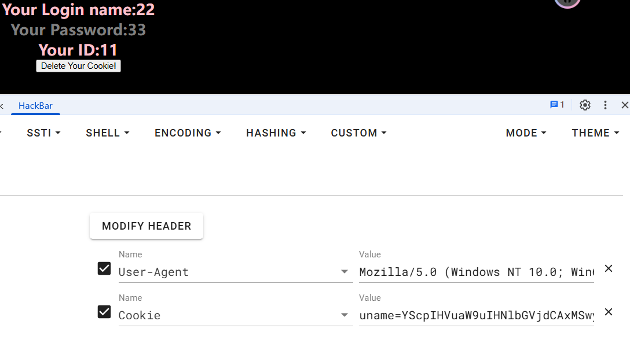Expand the User-Agent name dropdown arrow

click(345, 272)
